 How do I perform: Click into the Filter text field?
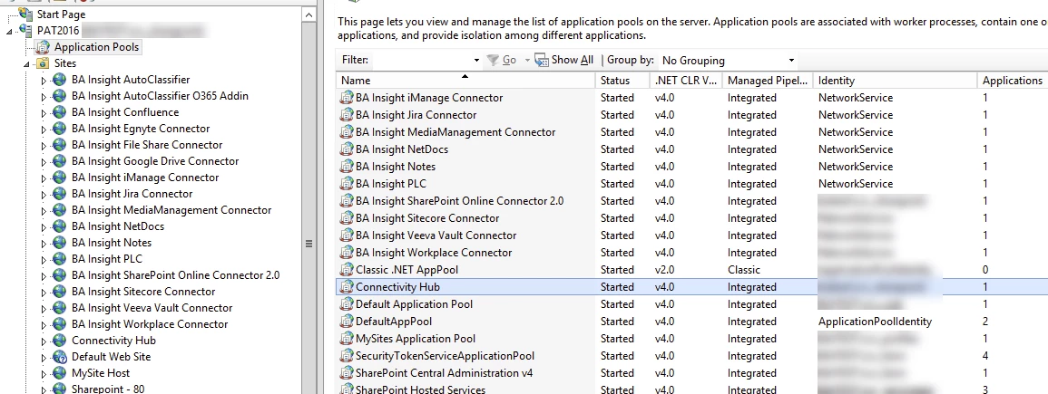pyautogui.click(x=421, y=60)
